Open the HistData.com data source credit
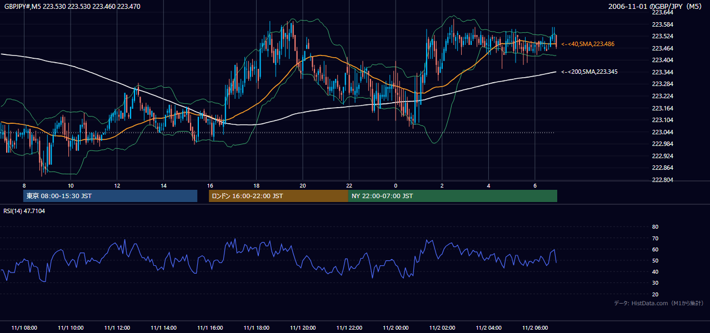The height and width of the screenshot is (333, 710). coord(658,303)
